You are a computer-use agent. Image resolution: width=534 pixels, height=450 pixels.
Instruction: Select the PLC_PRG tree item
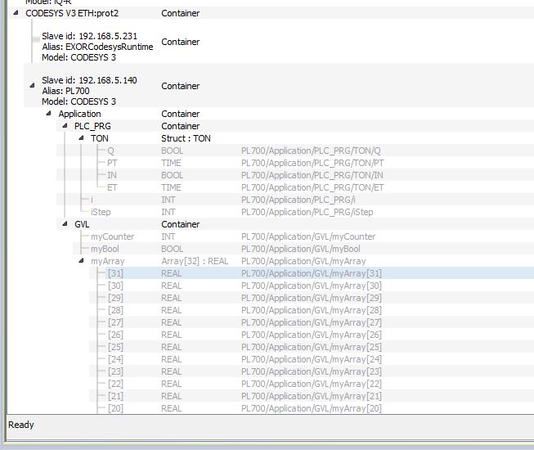coord(92,126)
